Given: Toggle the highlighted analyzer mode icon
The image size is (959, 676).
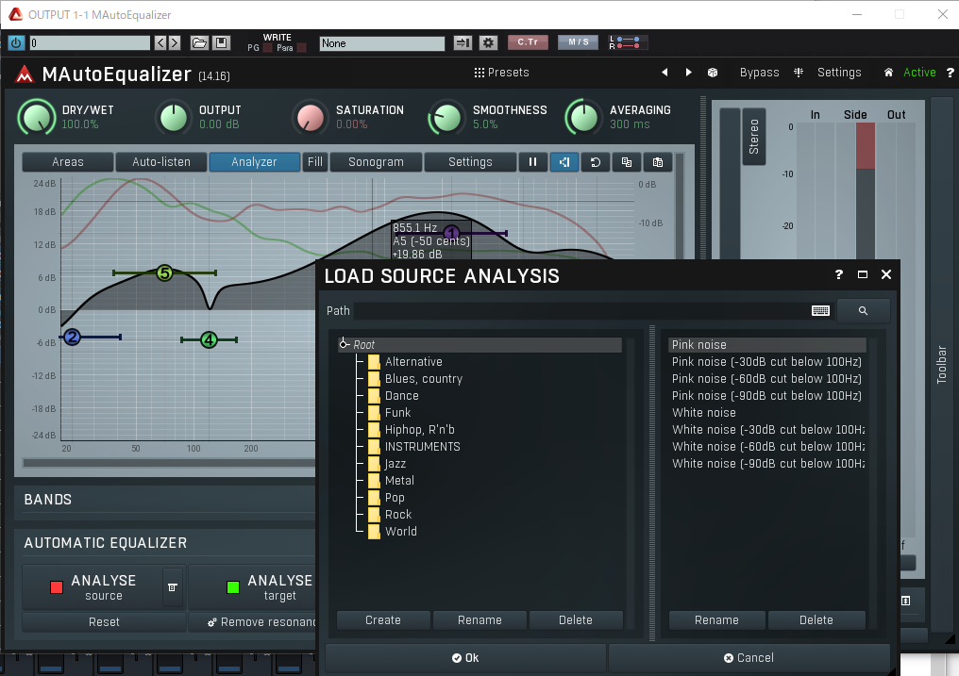Looking at the screenshot, I should click(564, 162).
